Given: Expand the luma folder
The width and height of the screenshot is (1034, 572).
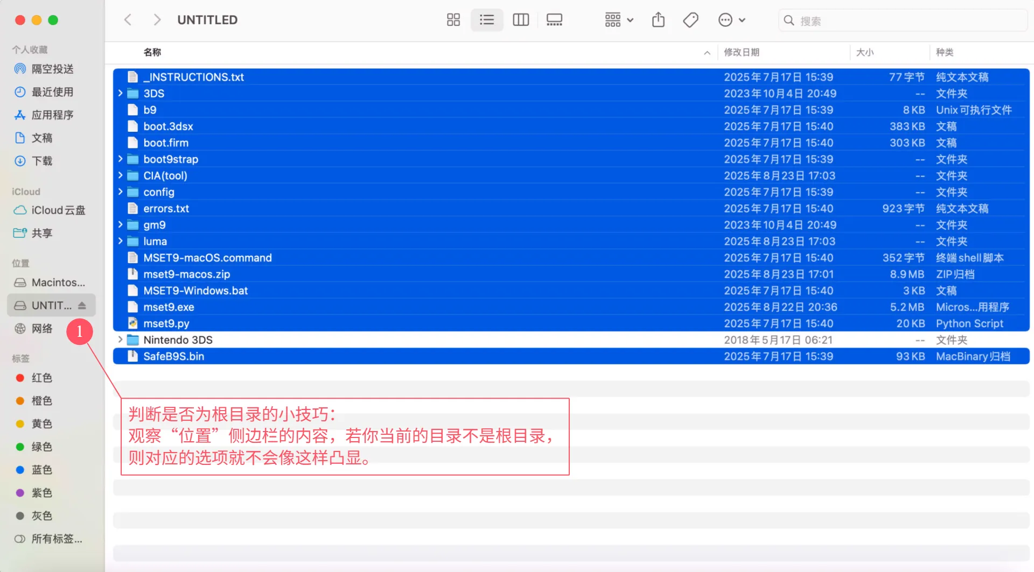Looking at the screenshot, I should pos(120,241).
